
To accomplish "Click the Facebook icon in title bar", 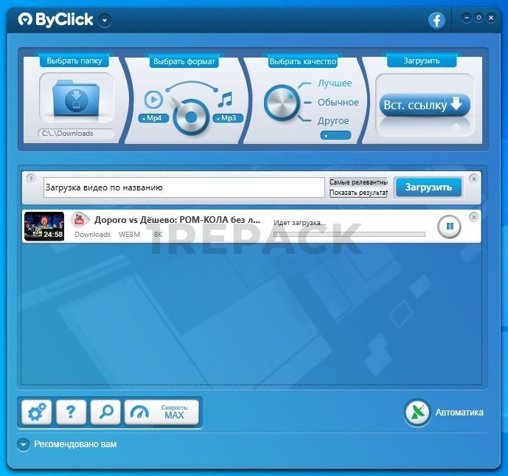I will click(x=437, y=21).
